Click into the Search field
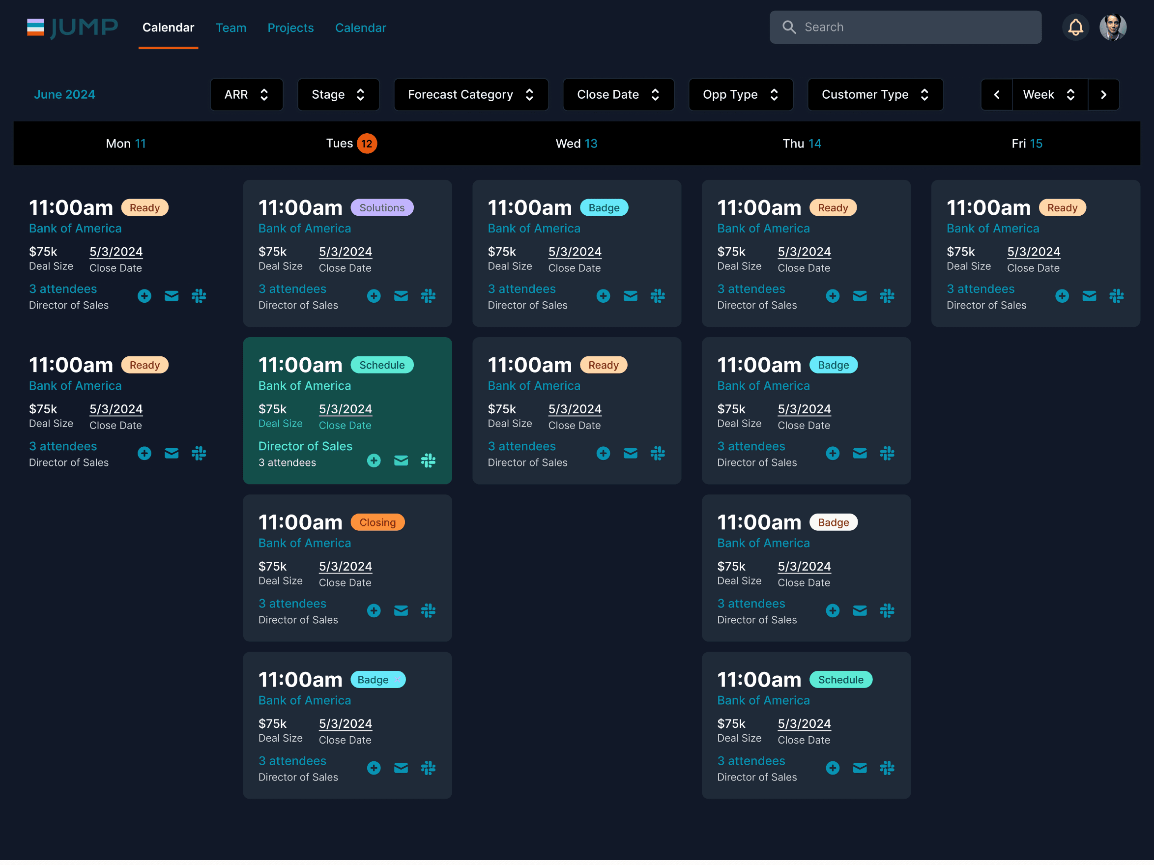 (x=913, y=27)
